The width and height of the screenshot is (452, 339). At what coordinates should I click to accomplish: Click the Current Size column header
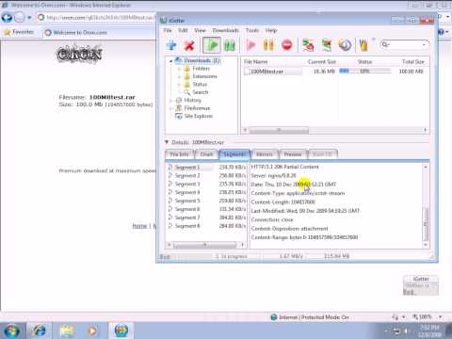click(x=322, y=62)
